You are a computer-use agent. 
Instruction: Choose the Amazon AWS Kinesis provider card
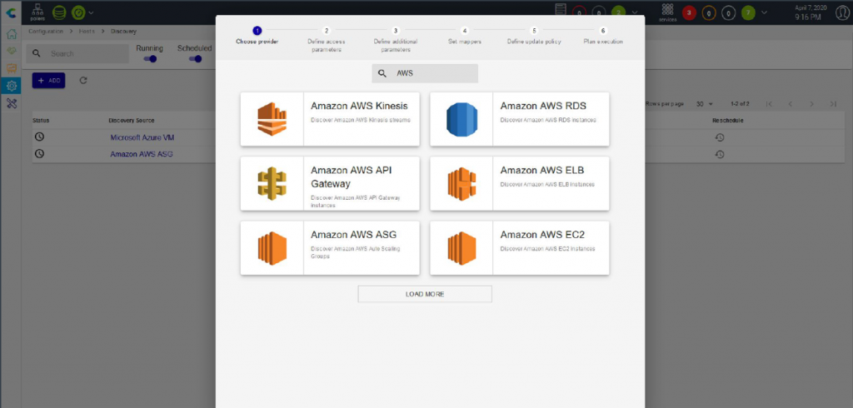(x=330, y=119)
